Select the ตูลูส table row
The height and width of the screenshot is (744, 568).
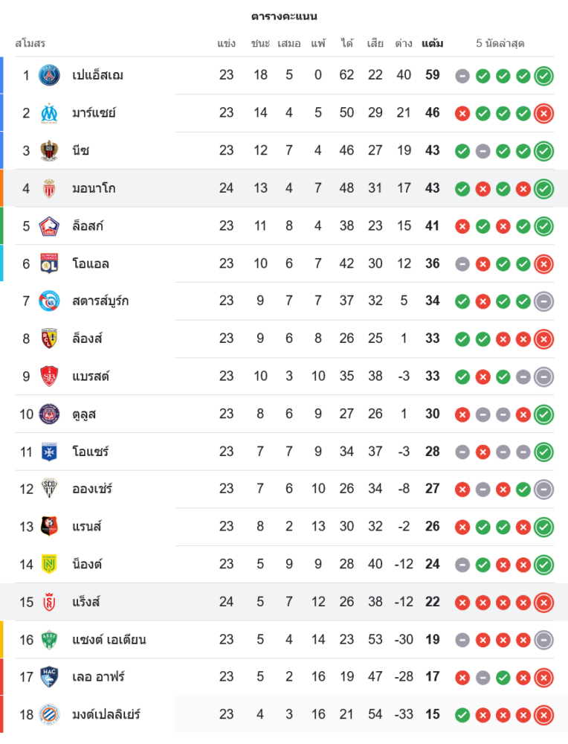[283, 414]
